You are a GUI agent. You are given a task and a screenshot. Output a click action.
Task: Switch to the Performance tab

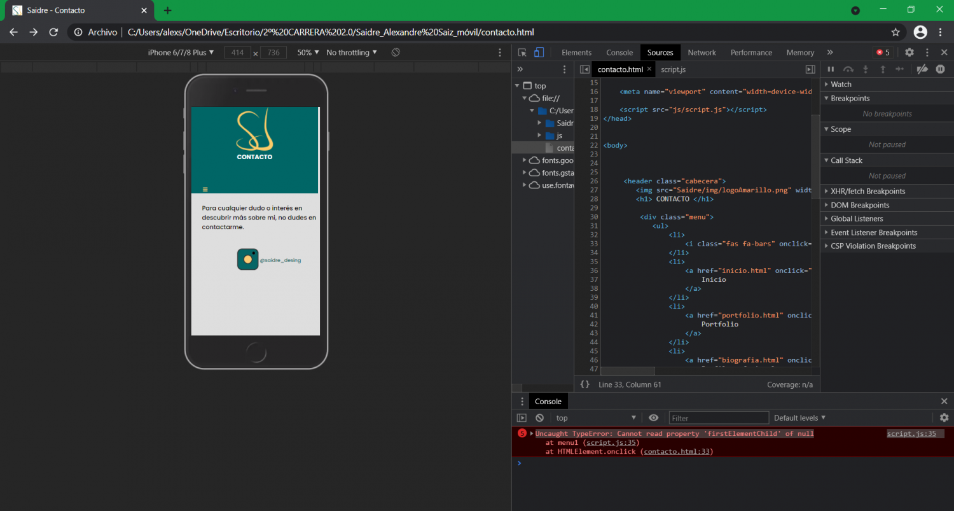click(x=751, y=53)
